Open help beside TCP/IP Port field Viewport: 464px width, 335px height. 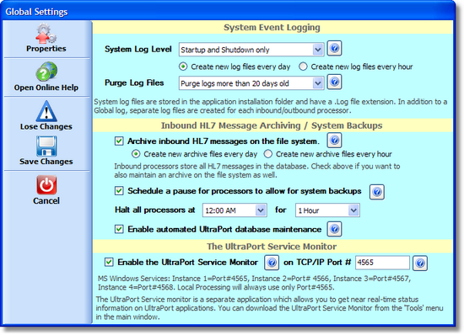click(x=420, y=263)
